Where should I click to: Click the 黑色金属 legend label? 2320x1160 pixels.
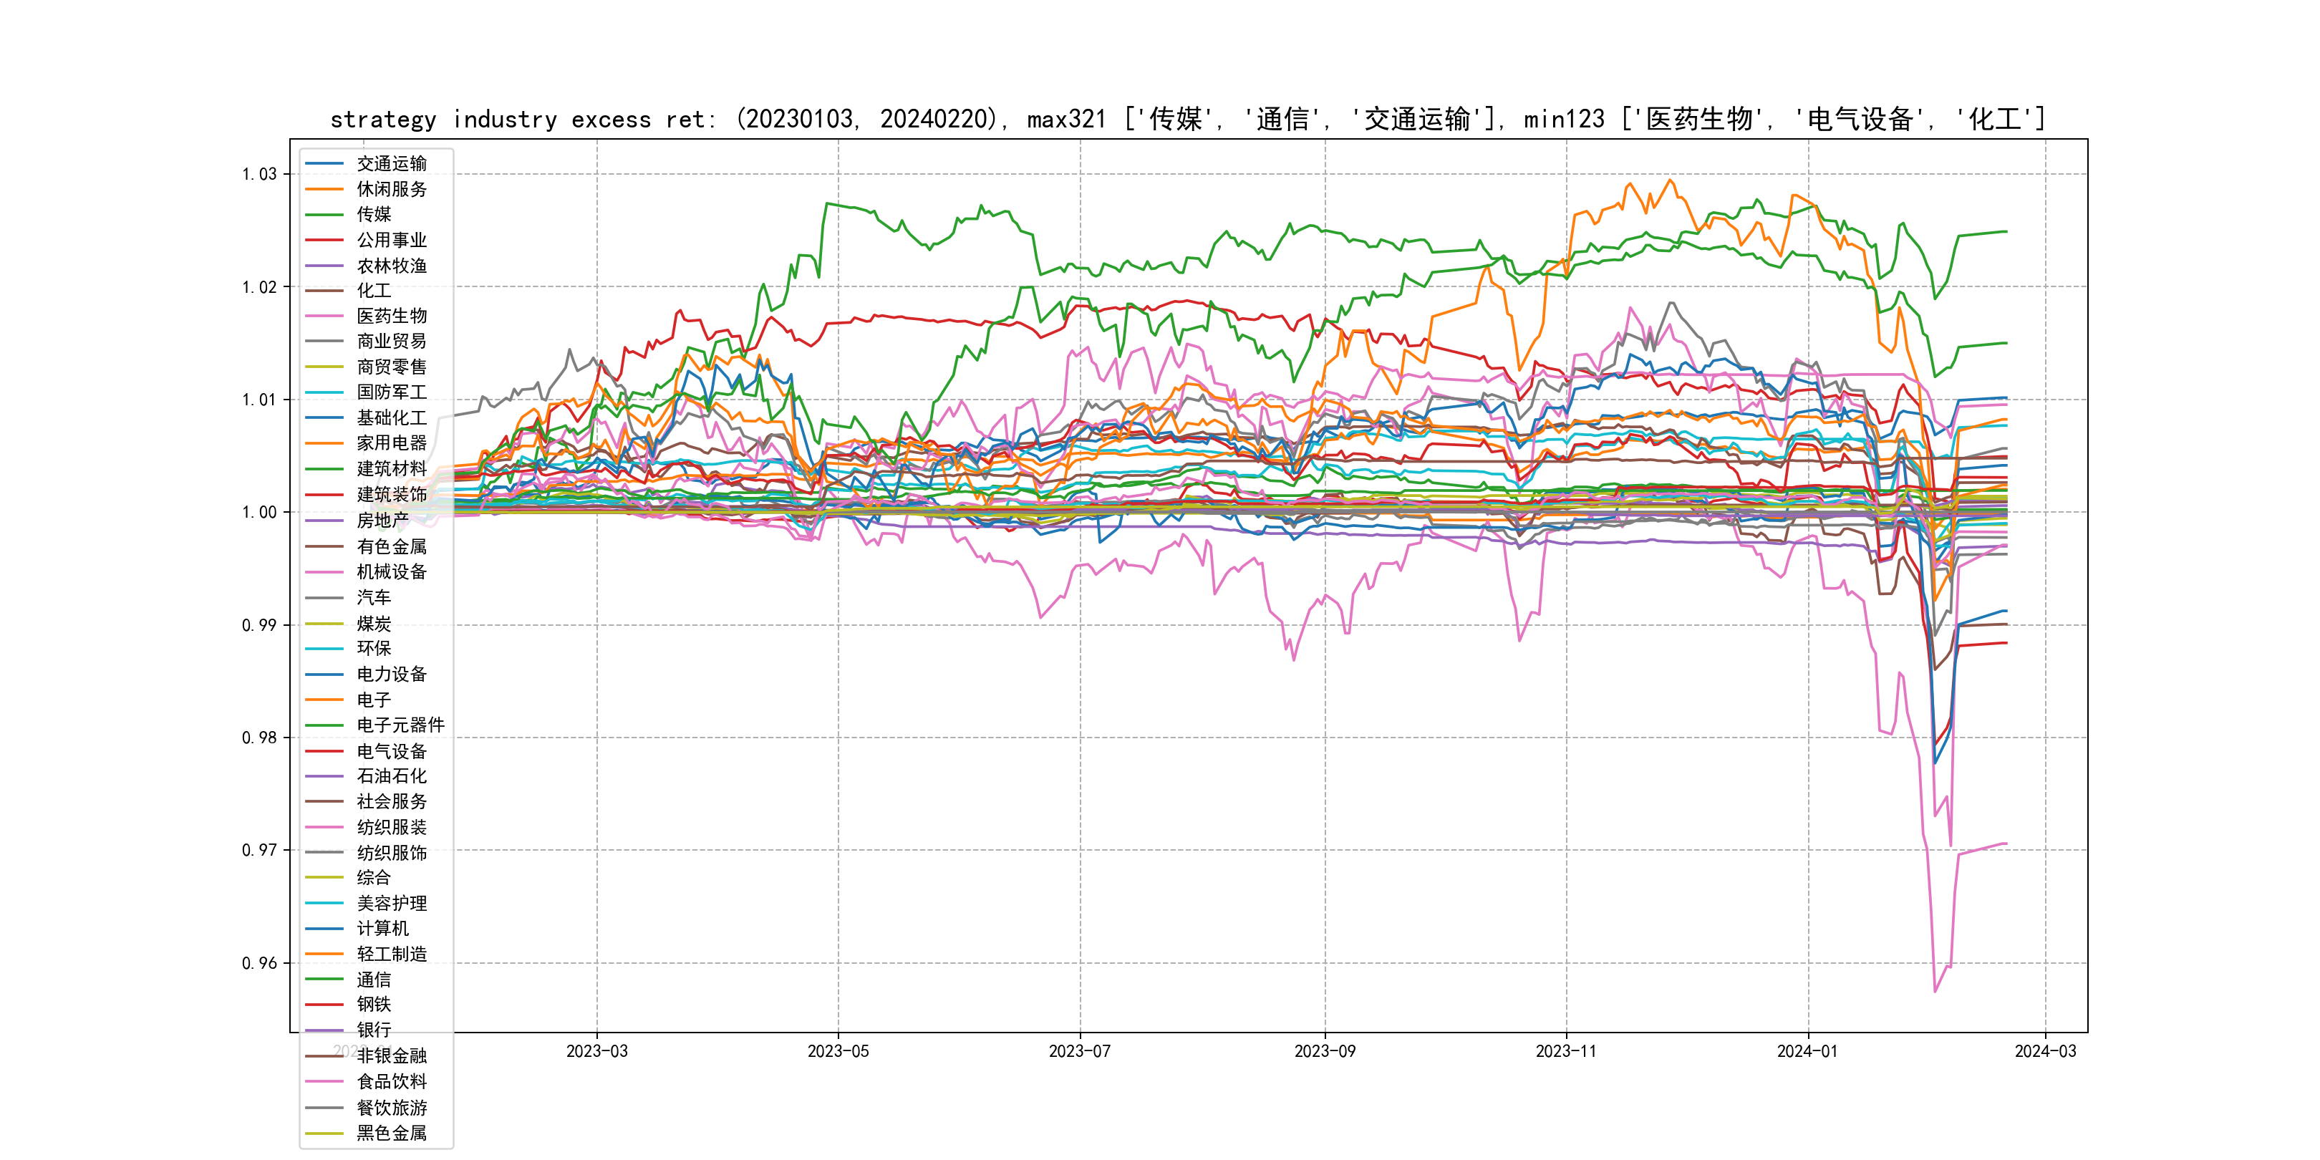[392, 1133]
